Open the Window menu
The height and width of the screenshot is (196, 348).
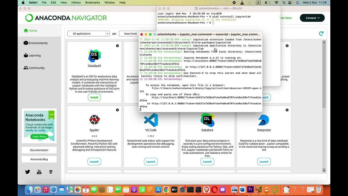pyautogui.click(x=110, y=2)
